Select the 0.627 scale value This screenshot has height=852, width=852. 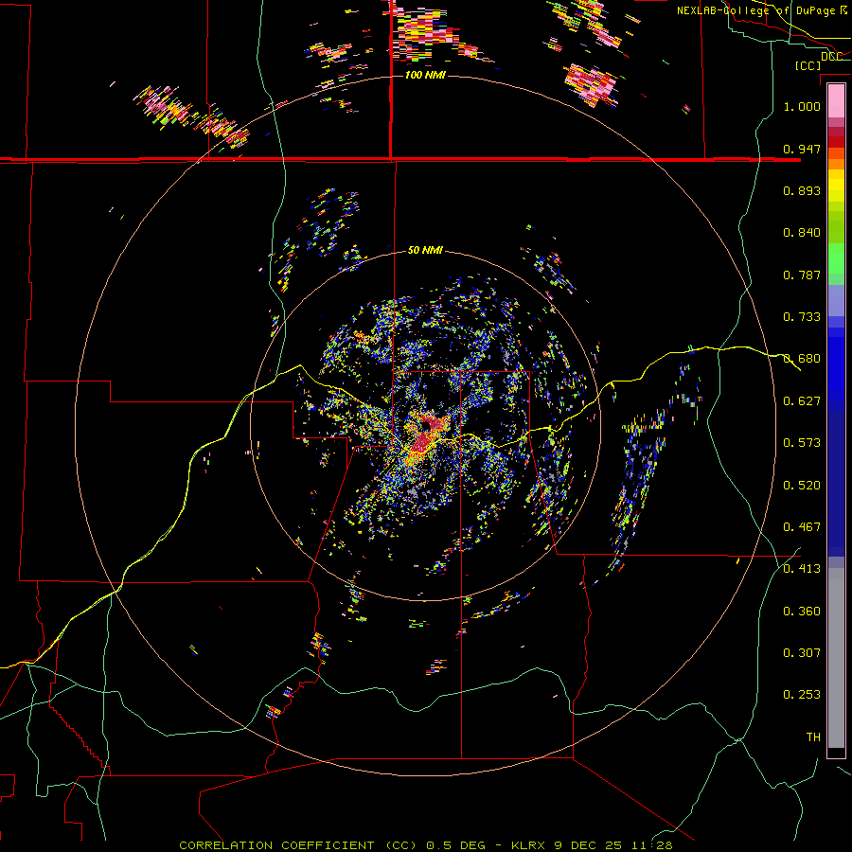[802, 401]
